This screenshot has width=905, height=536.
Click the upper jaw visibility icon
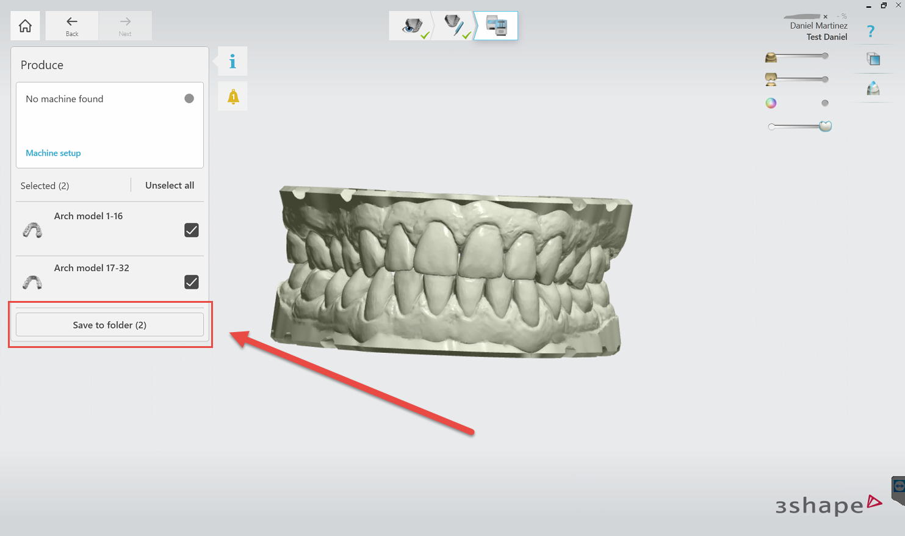tap(770, 56)
